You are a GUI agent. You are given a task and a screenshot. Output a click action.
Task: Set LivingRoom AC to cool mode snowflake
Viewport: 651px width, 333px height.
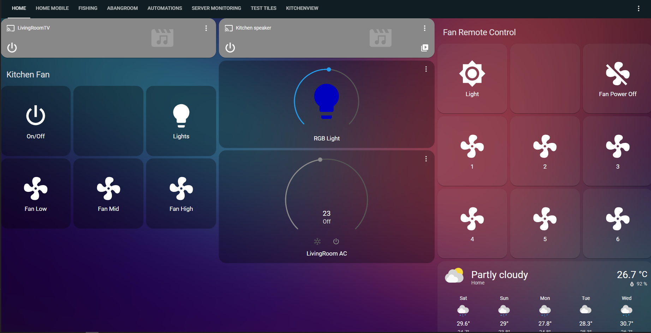[x=317, y=241]
